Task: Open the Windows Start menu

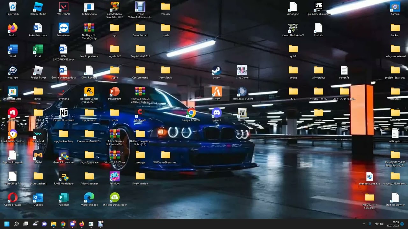Action: click(x=7, y=224)
